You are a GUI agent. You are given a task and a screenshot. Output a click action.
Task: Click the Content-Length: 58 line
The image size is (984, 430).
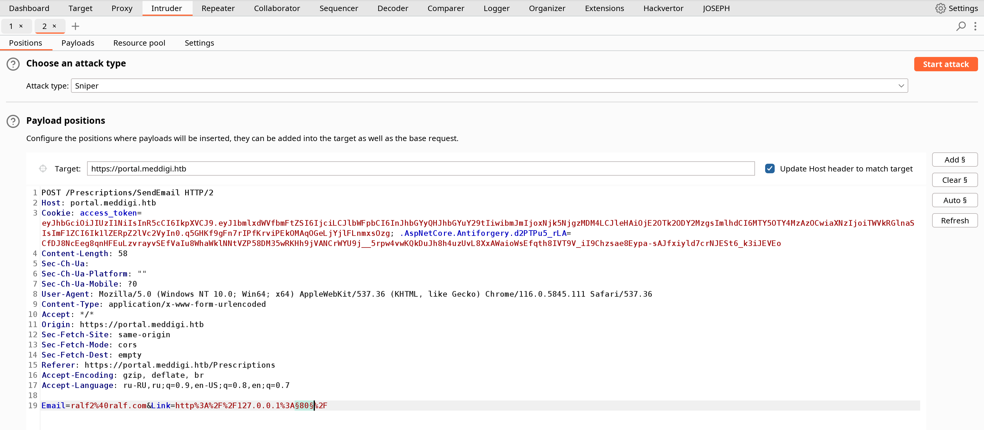(84, 253)
